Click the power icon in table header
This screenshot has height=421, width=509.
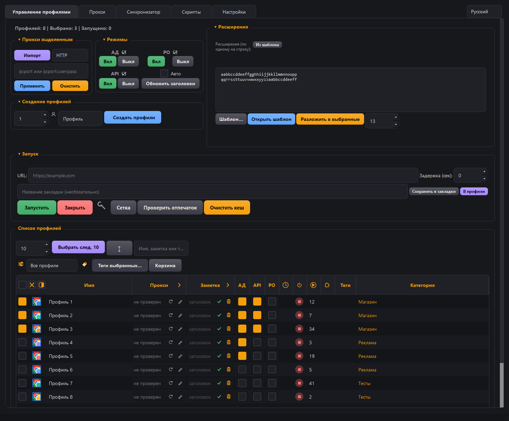(x=299, y=285)
